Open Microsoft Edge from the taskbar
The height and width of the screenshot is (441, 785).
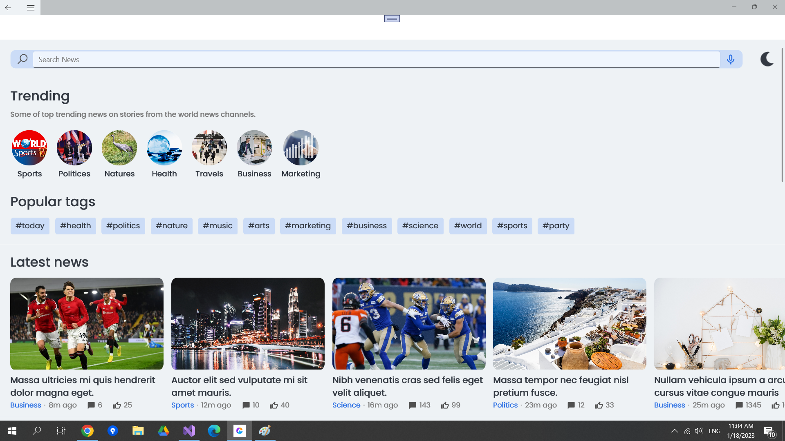[x=214, y=431]
